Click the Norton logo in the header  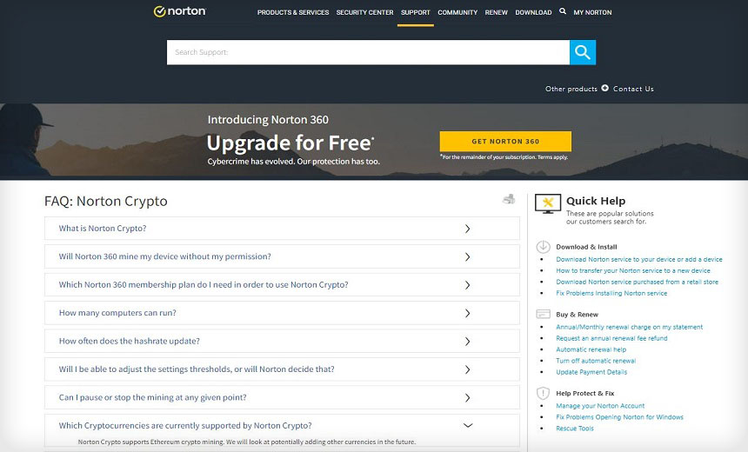180,11
